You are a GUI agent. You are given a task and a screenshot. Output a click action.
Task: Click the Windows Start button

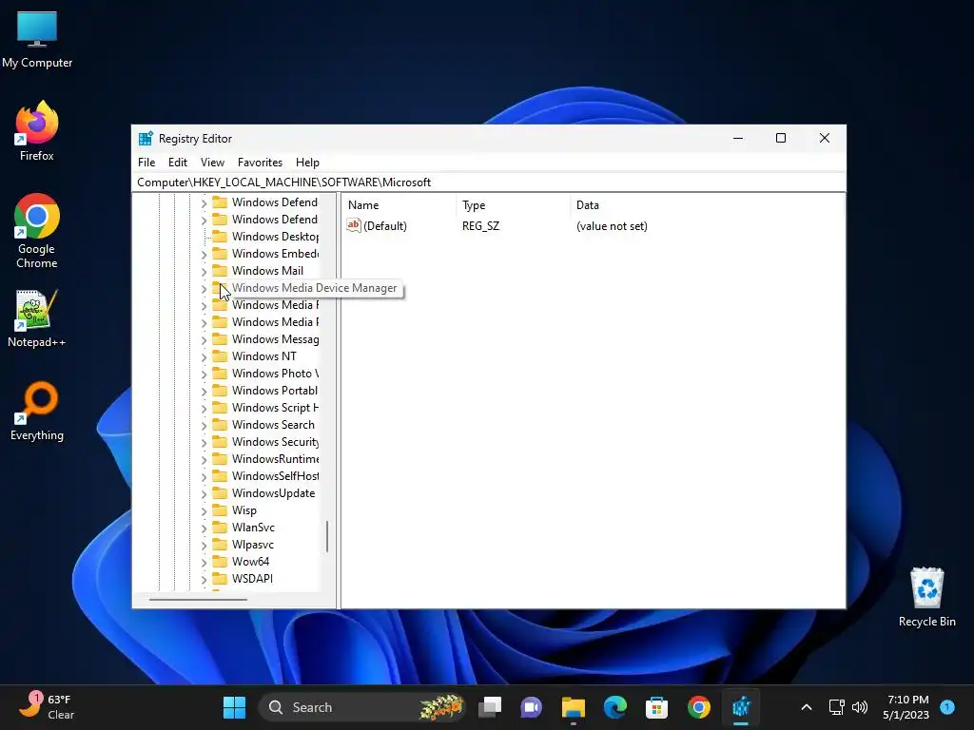tap(234, 707)
